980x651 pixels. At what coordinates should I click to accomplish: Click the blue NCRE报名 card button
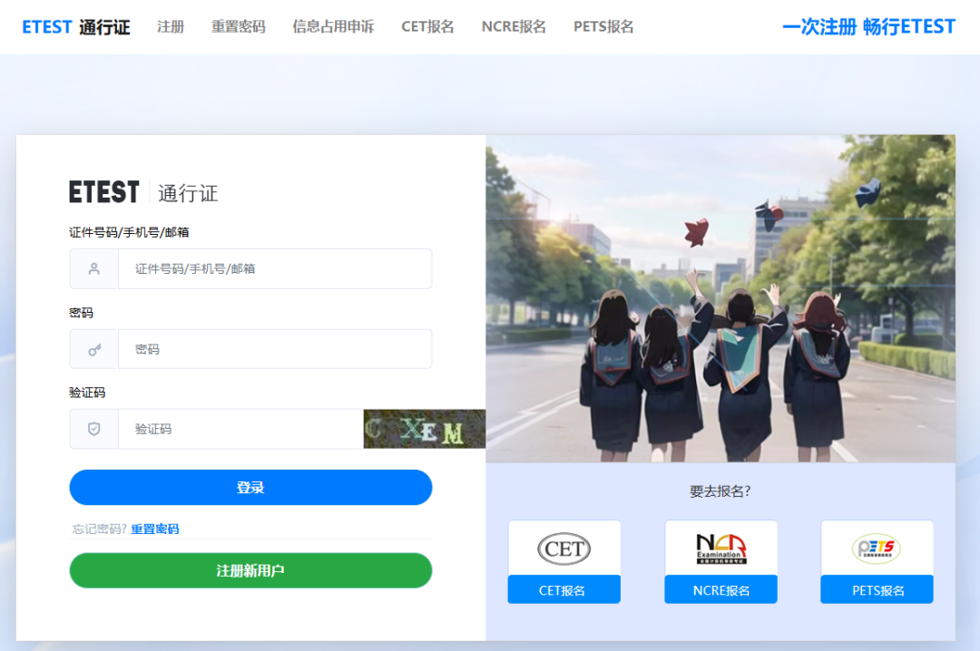pos(720,589)
